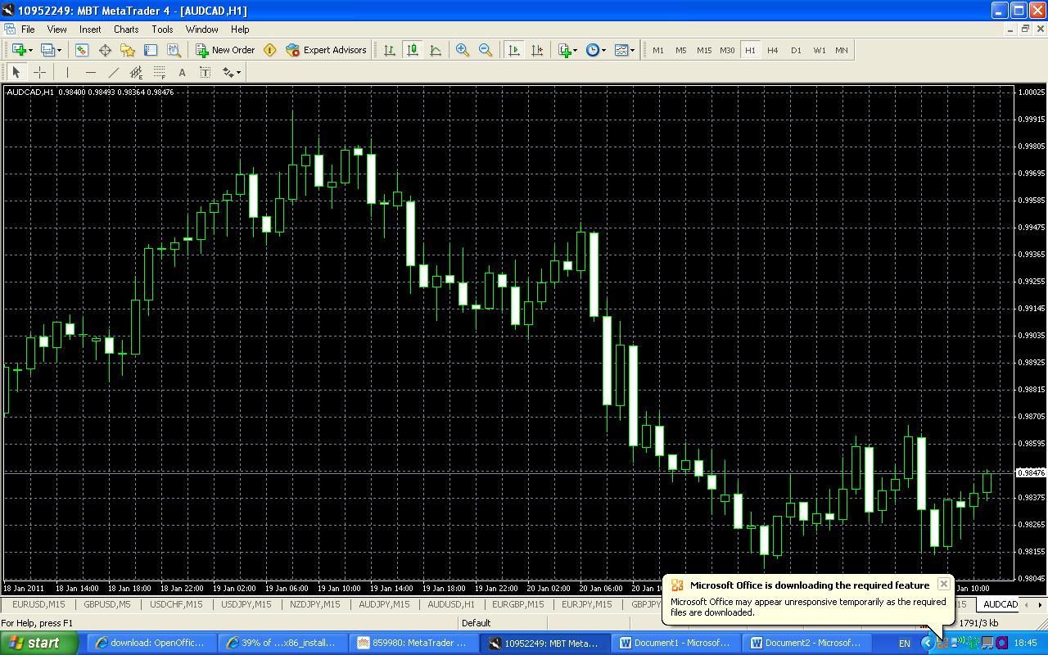The width and height of the screenshot is (1048, 655).
Task: Open the Periods clock dropdown
Action: pos(596,50)
